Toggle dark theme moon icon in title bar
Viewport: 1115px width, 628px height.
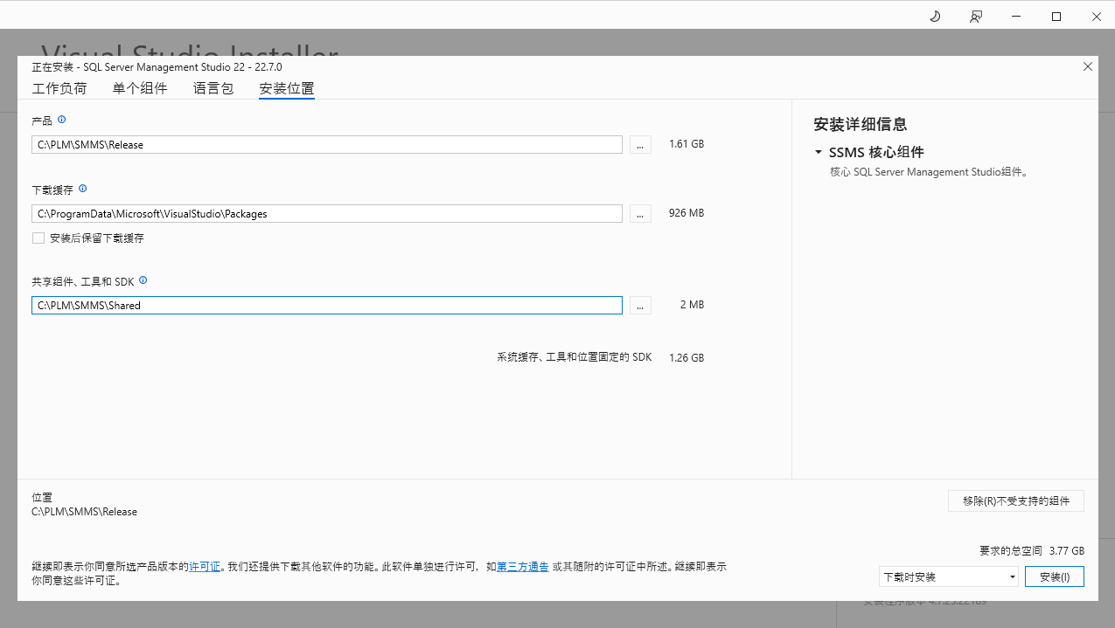pos(935,17)
